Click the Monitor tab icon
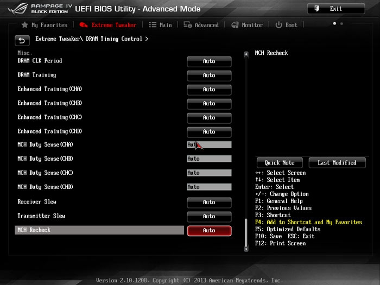Screen dimensions: 380x285 (x=235, y=25)
